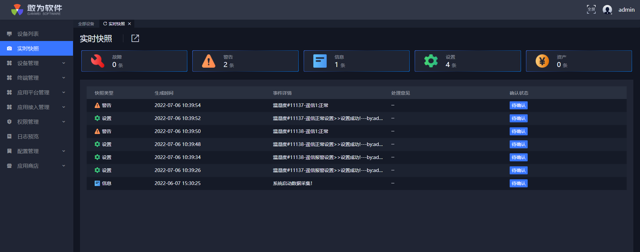Click 待确认 for the 10:39:34 row
The image size is (640, 252).
(519, 157)
